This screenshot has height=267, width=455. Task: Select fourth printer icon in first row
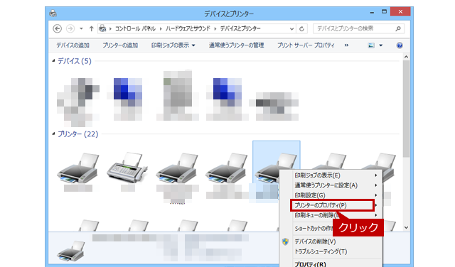(x=227, y=168)
